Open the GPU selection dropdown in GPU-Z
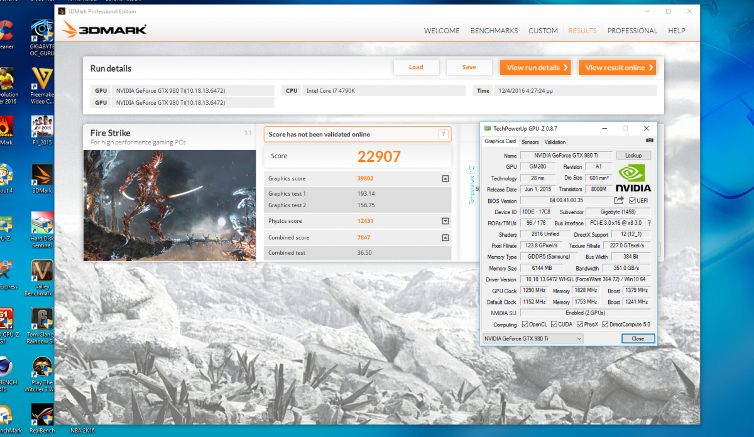This screenshot has width=754, height=437. point(533,338)
